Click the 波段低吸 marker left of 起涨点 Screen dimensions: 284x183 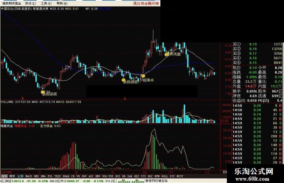(124, 80)
